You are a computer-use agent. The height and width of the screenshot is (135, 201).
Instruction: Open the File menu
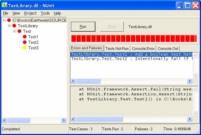pos(6,13)
